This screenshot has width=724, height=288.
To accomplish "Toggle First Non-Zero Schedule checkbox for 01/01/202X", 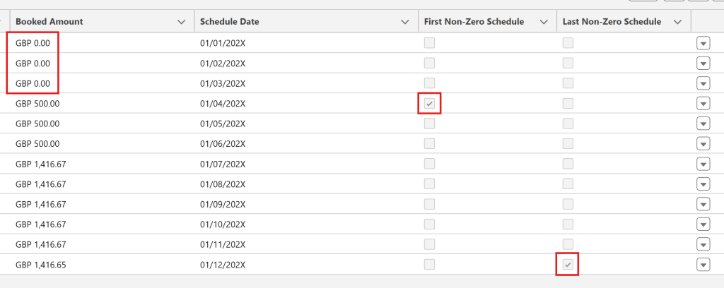I will [429, 43].
